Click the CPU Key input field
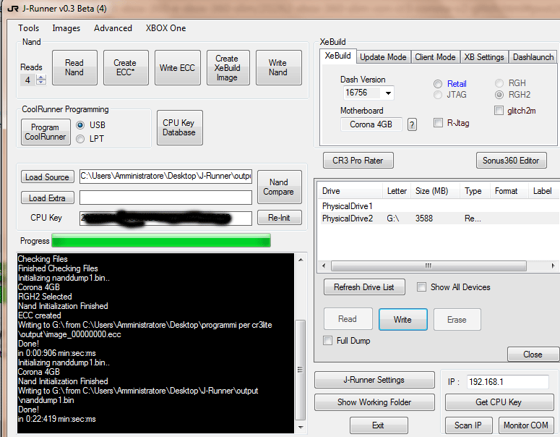 [165, 218]
